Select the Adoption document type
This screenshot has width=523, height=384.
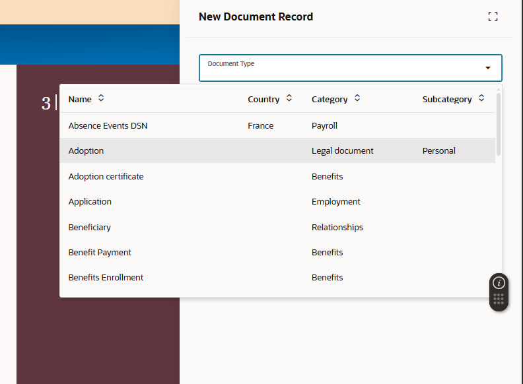click(277, 150)
